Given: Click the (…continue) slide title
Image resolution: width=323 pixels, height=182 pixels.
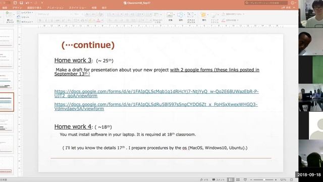Looking at the screenshot, I should point(88,45).
